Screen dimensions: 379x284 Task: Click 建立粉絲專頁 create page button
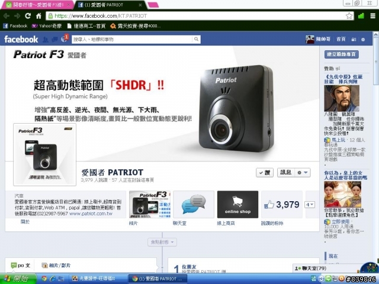[341, 54]
